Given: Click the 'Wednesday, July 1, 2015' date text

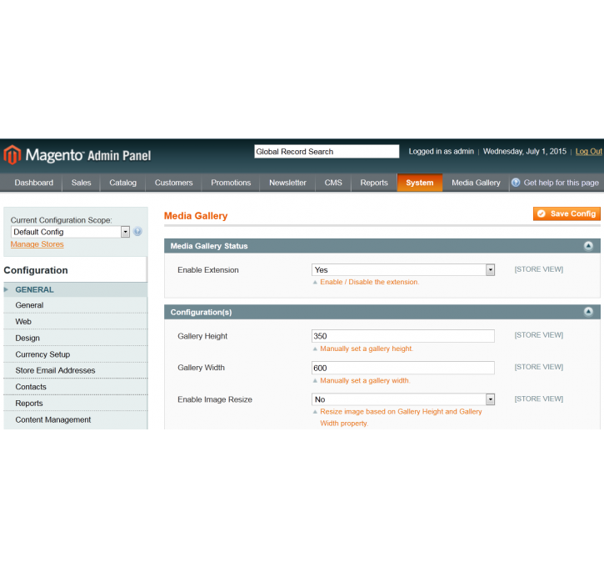Looking at the screenshot, I should tap(525, 152).
